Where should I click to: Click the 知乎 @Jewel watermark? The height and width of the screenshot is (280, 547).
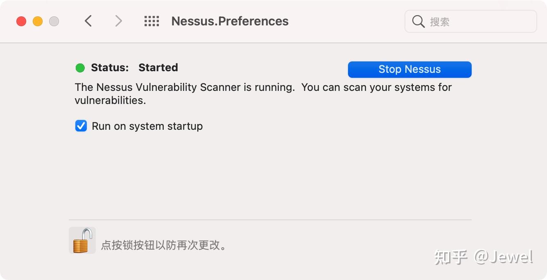coord(483,257)
